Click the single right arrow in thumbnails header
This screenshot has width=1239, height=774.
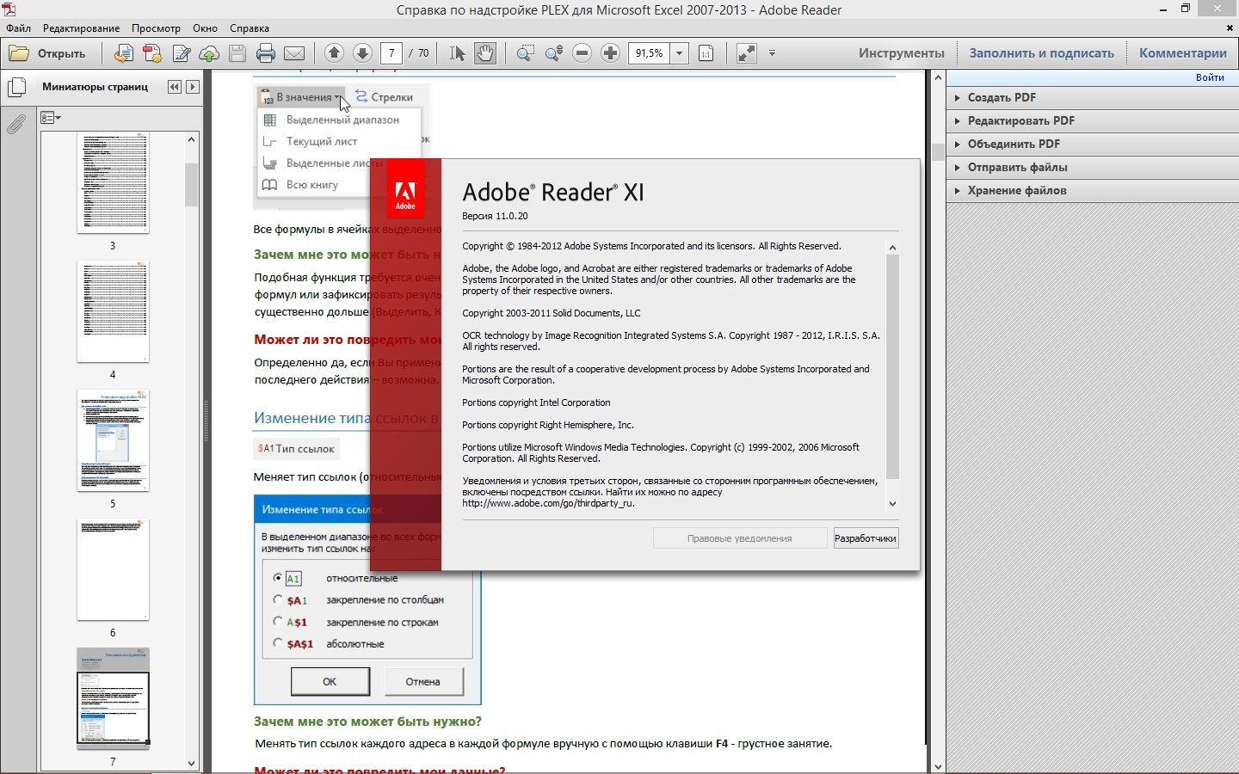coord(193,87)
